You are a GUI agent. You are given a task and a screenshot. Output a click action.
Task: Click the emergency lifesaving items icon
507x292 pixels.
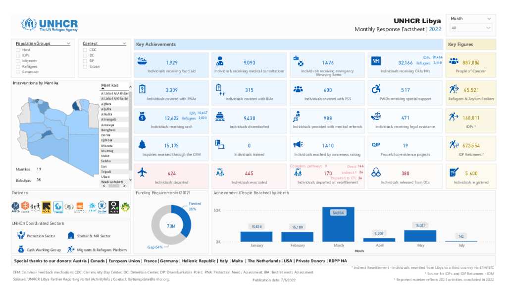click(x=298, y=61)
